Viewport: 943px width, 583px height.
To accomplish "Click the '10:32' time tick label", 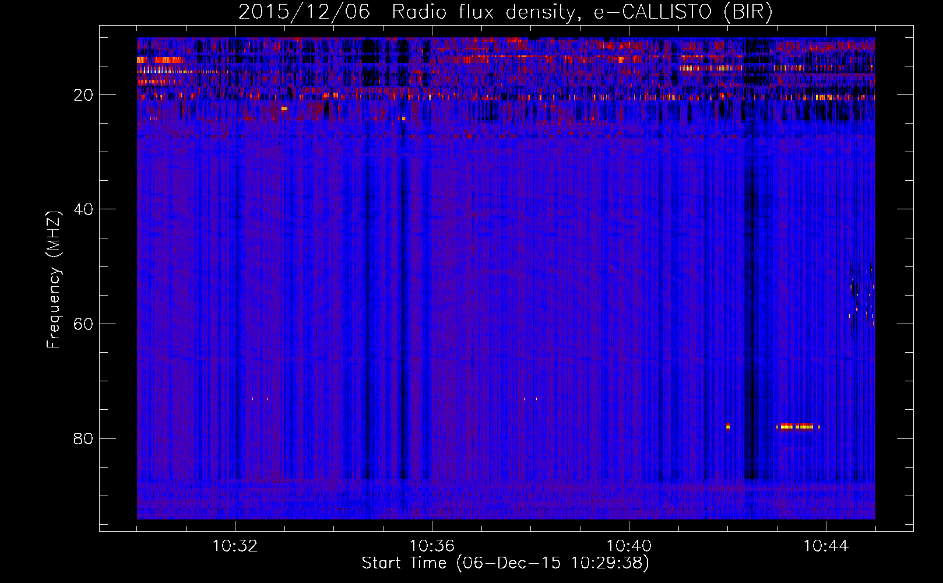I will 235,546.
